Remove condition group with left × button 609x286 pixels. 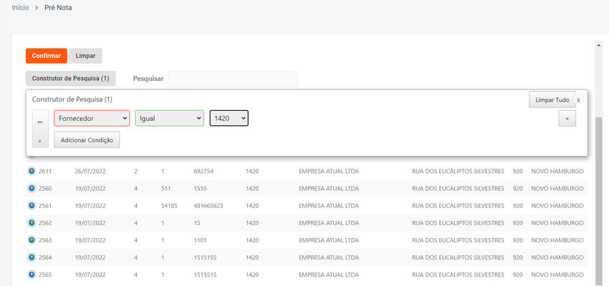pyautogui.click(x=40, y=142)
